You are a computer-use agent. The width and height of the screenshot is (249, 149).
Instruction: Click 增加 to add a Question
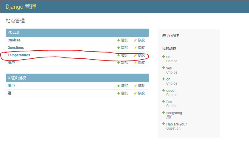click(x=125, y=48)
